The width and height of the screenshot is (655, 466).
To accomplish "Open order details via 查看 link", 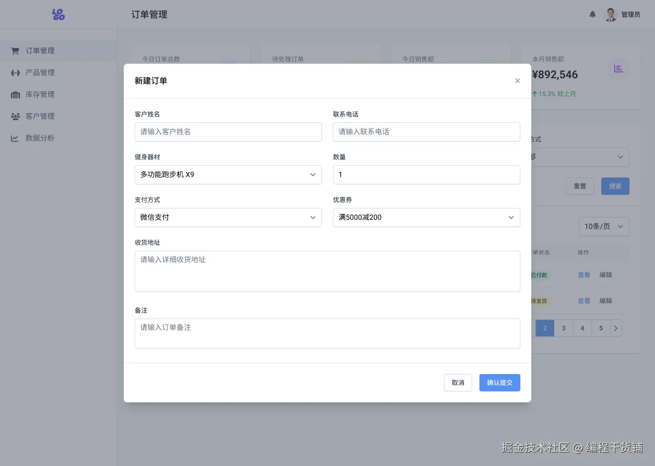I will (584, 275).
